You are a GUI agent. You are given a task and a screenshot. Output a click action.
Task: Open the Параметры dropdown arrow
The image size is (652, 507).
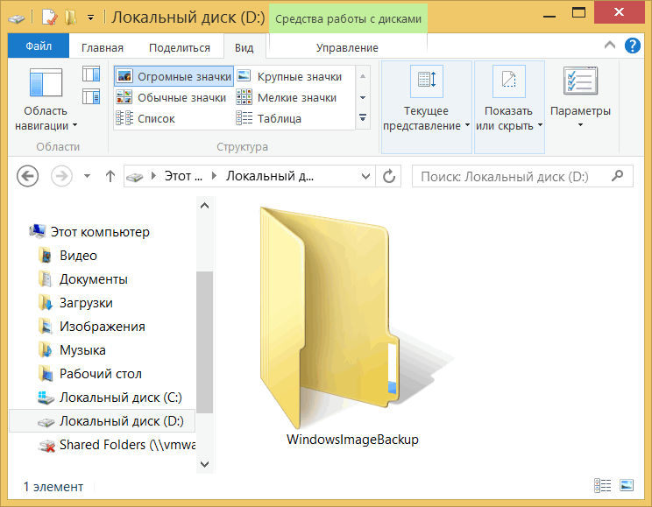580,125
